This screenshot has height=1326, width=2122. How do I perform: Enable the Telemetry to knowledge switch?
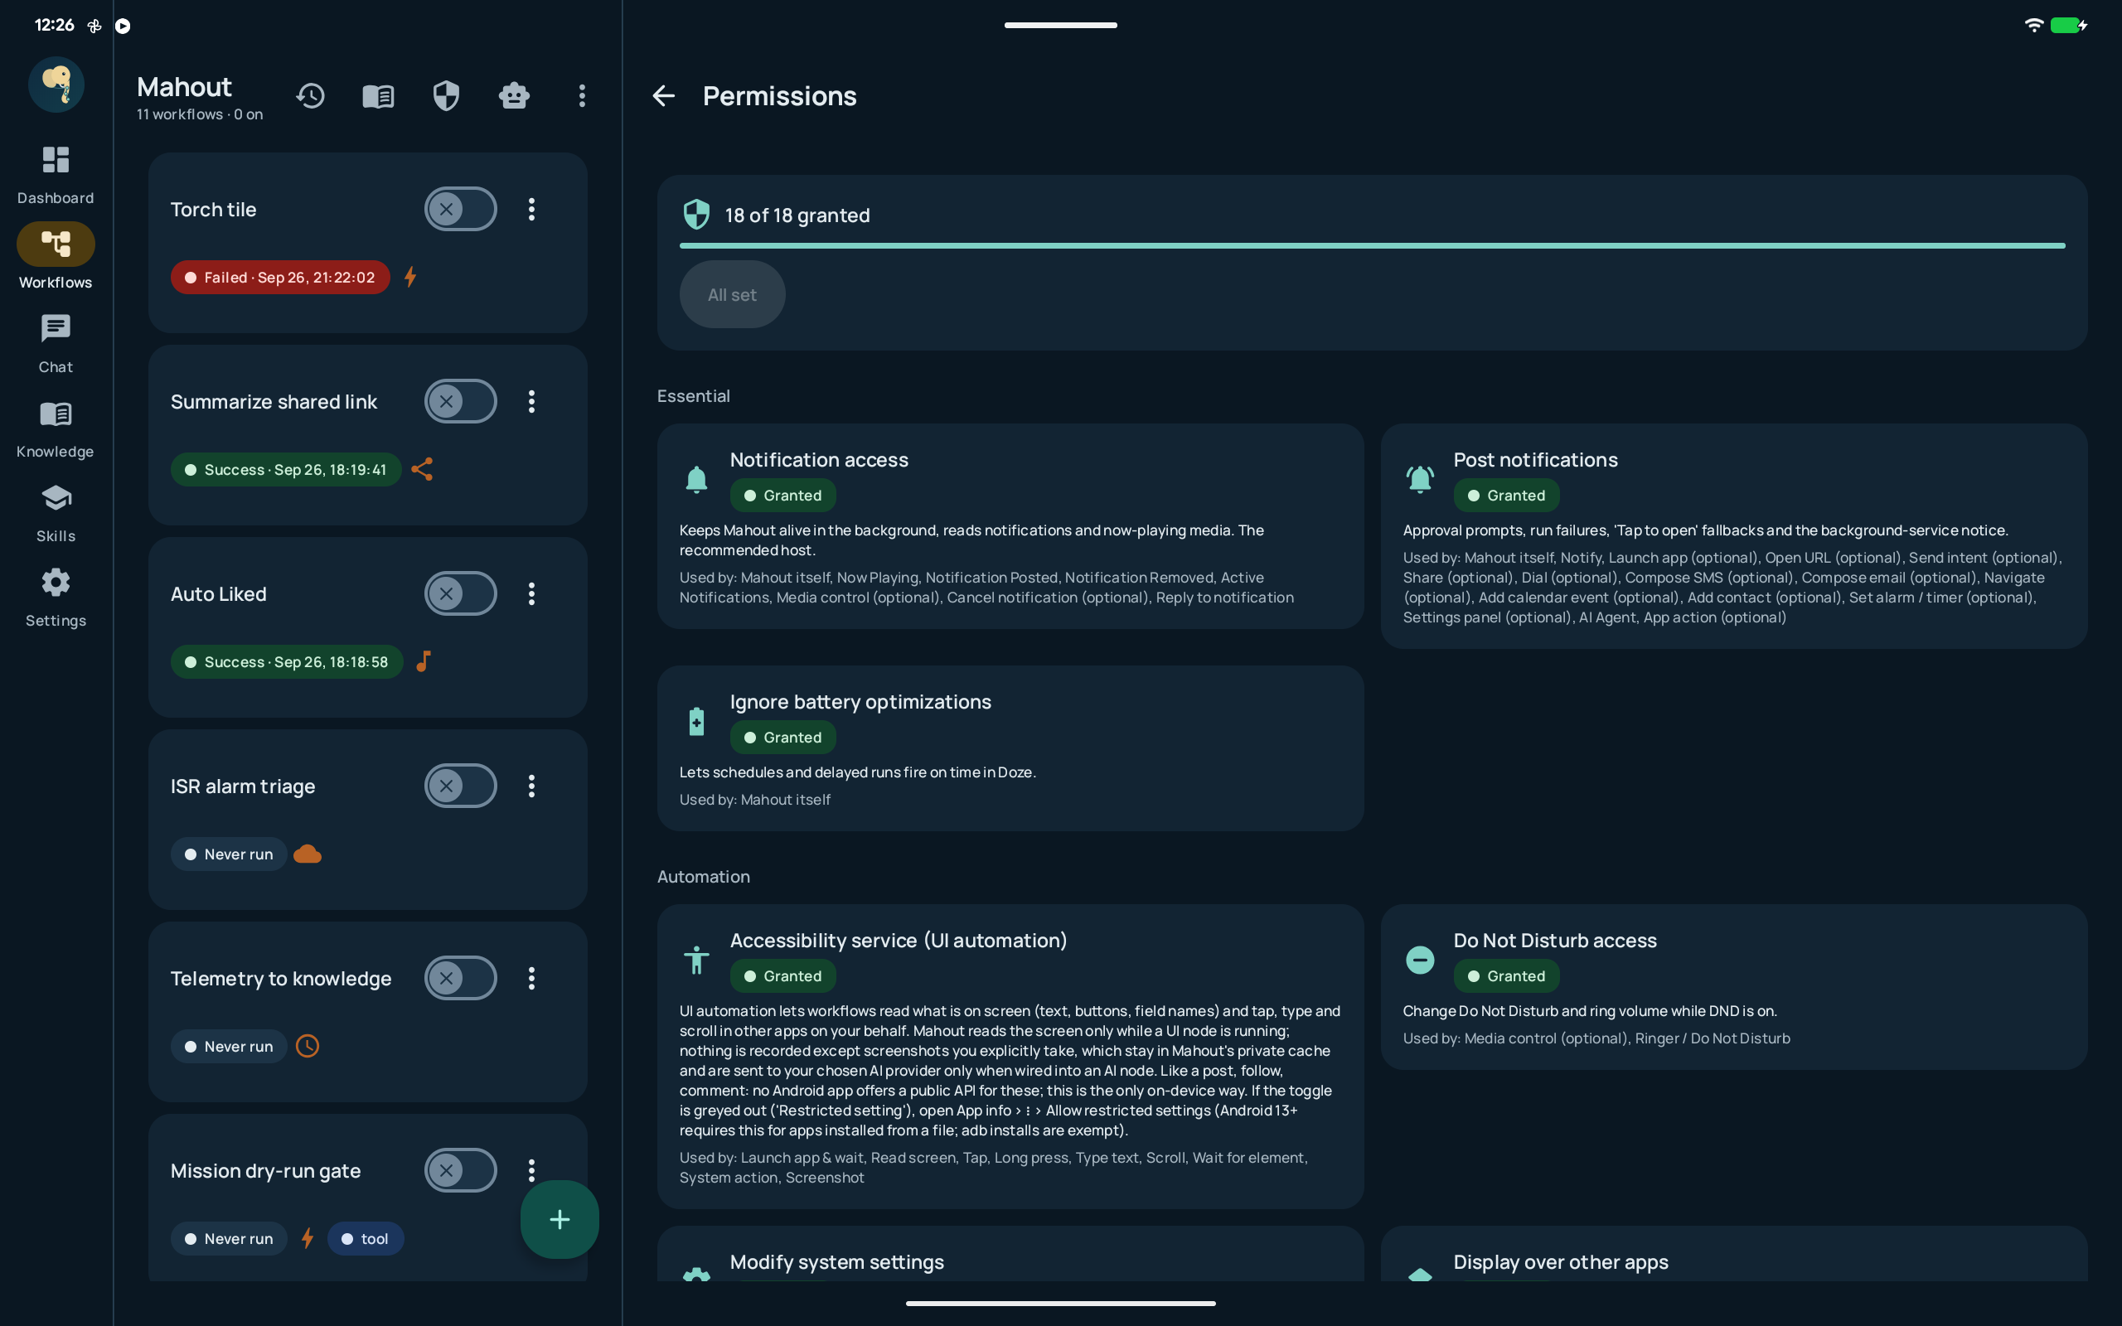(460, 978)
